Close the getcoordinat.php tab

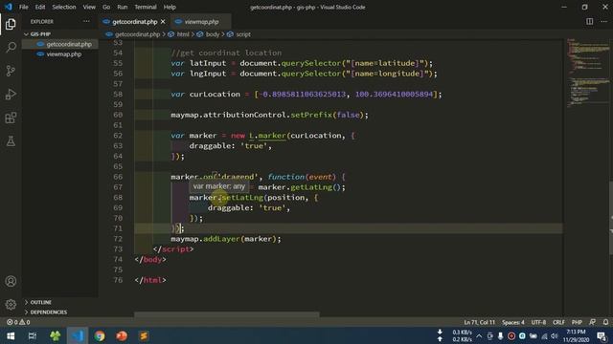tap(163, 22)
